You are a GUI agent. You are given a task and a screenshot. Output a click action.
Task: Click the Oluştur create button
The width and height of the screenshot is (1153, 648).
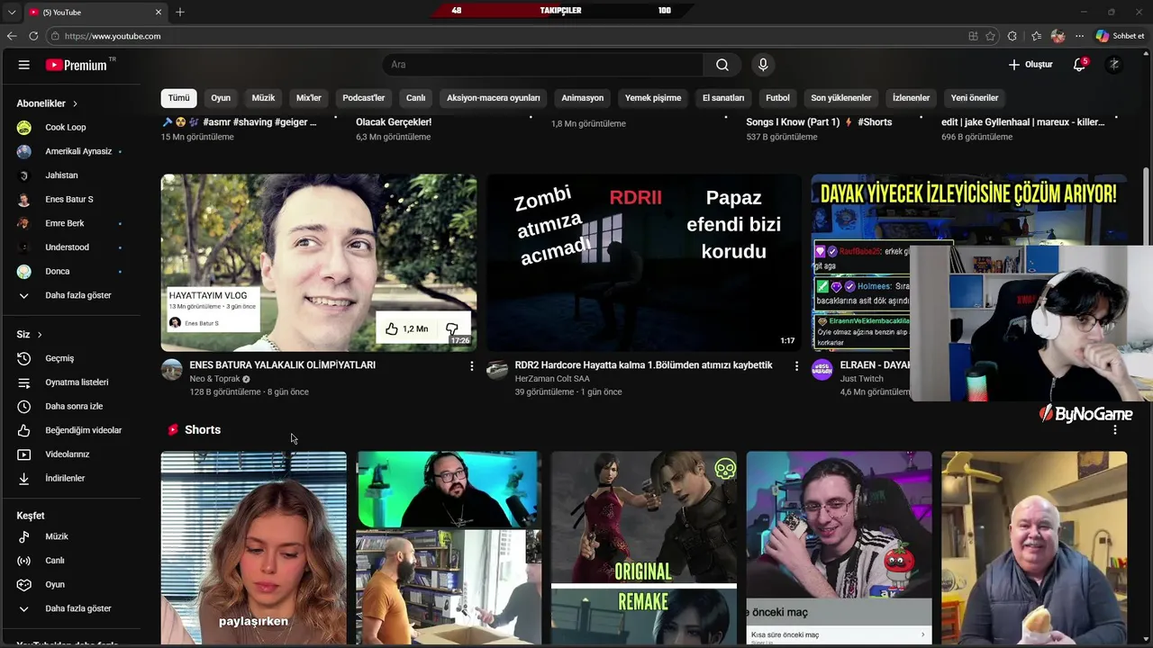click(1030, 65)
